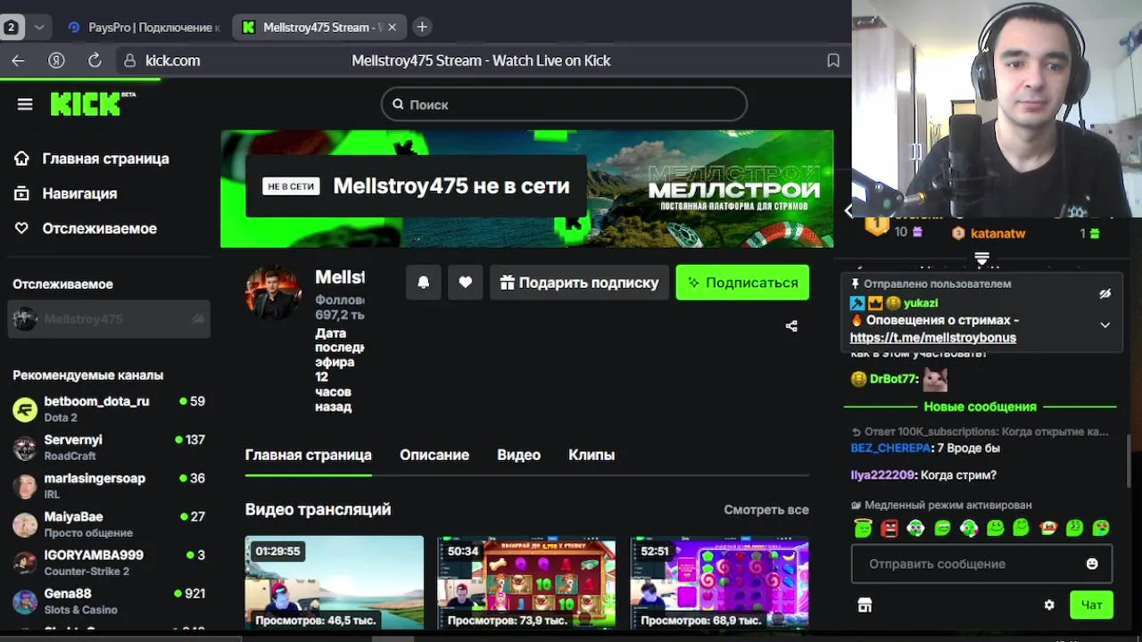Go back with browser back arrow
Viewport: 1142px width, 642px height.
[x=18, y=61]
